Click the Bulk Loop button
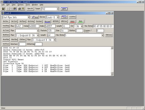Viewport: 145px width, 110px height. [x=109, y=35]
